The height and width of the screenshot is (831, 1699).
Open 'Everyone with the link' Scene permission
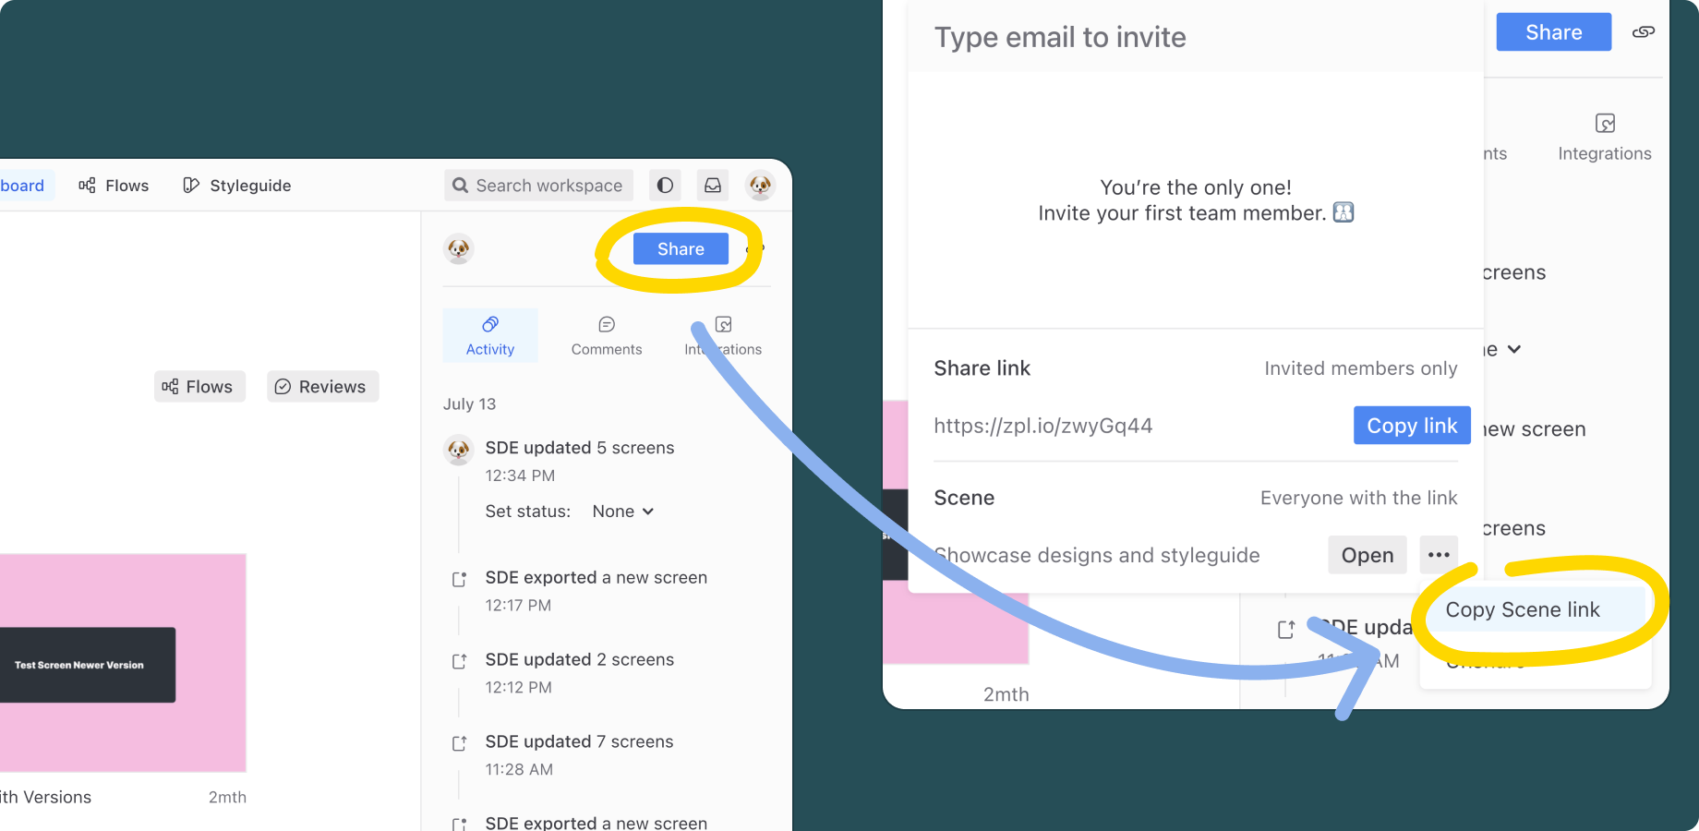point(1359,499)
